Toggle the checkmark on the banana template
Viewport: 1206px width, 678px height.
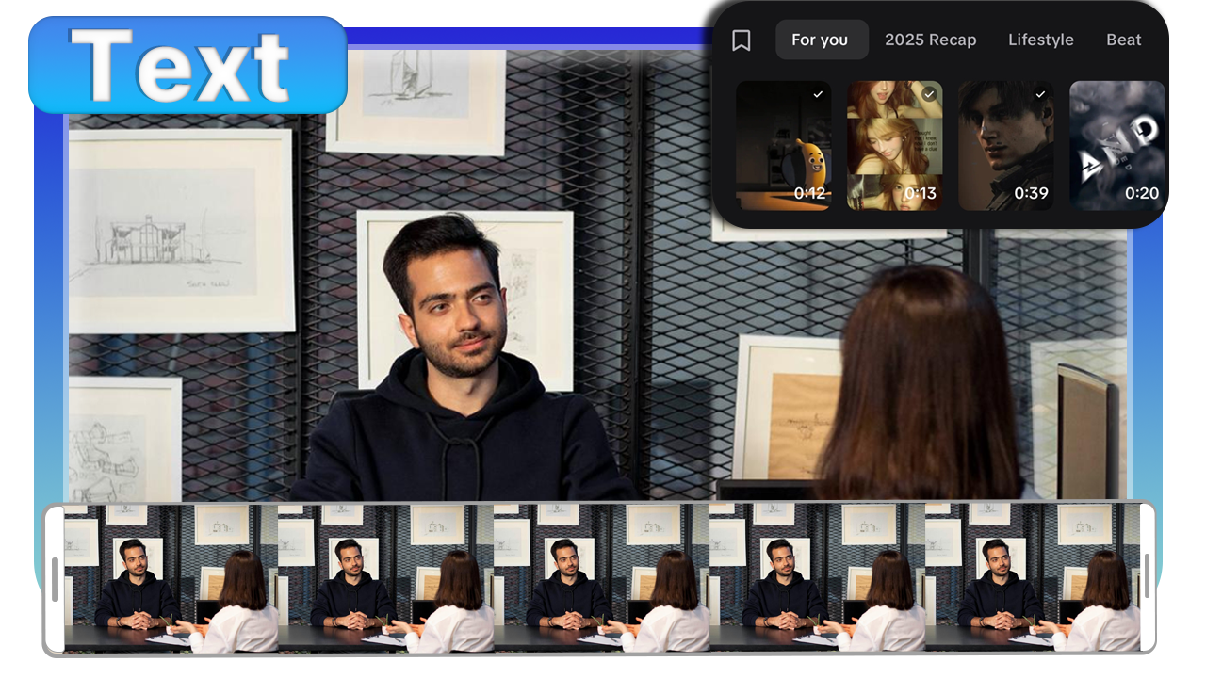coord(818,94)
